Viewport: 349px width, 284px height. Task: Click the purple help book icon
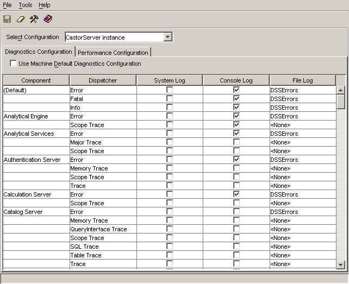tap(48, 19)
